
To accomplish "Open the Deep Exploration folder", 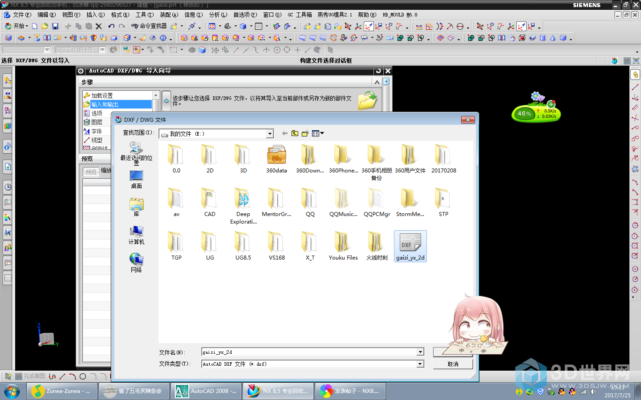I will [243, 206].
